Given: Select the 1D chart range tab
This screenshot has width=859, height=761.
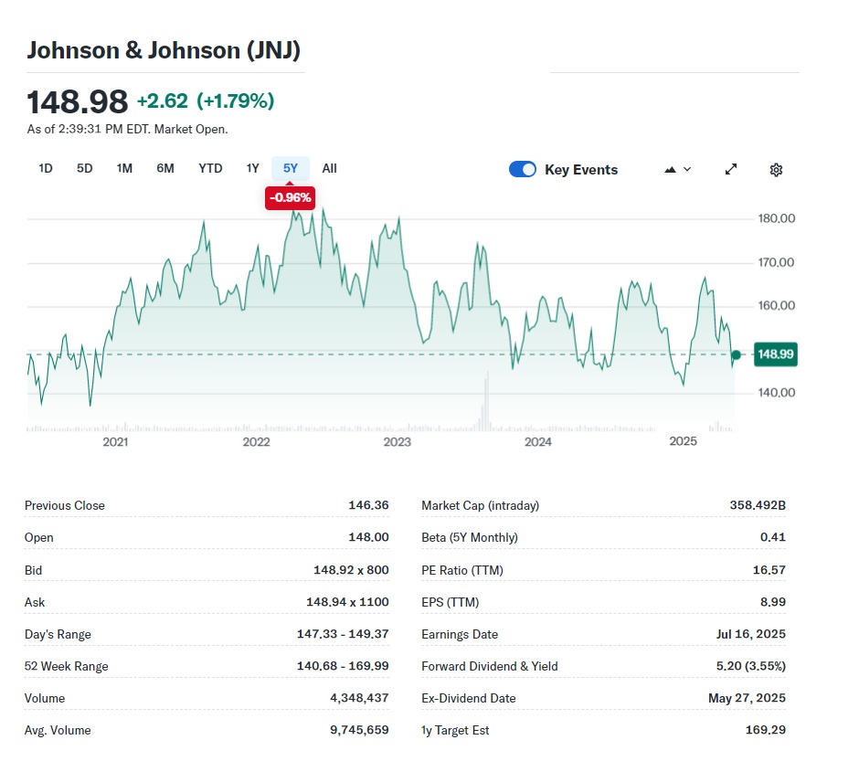Looking at the screenshot, I should pyautogui.click(x=46, y=169).
